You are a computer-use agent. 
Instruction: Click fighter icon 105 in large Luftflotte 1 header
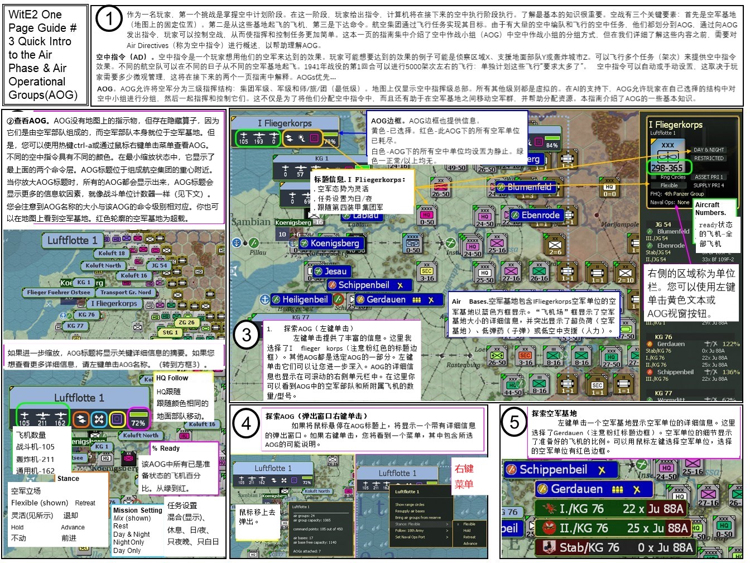(25, 418)
